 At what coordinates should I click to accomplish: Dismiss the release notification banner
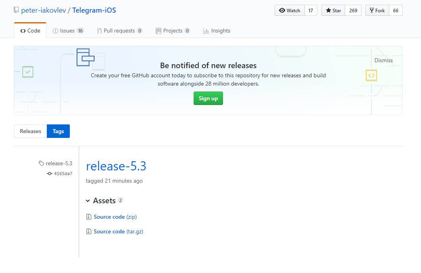383,60
